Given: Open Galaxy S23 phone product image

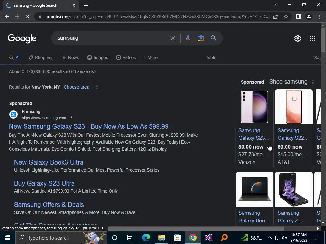Looking at the screenshot, I should (x=254, y=107).
